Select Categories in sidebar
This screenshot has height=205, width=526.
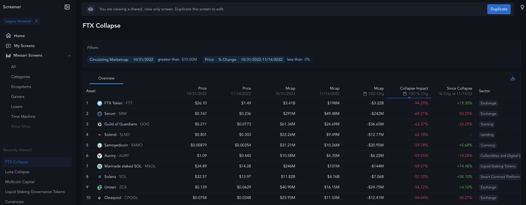(x=21, y=77)
